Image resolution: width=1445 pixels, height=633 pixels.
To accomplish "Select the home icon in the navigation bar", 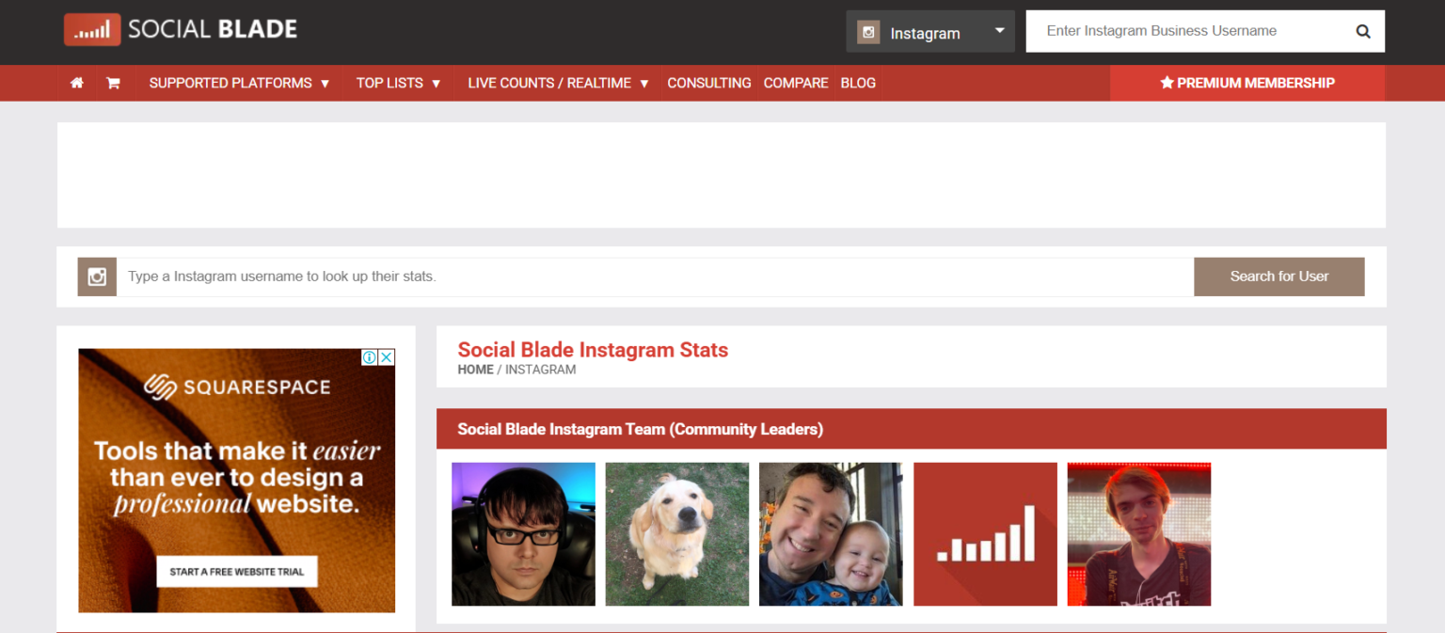I will [76, 83].
